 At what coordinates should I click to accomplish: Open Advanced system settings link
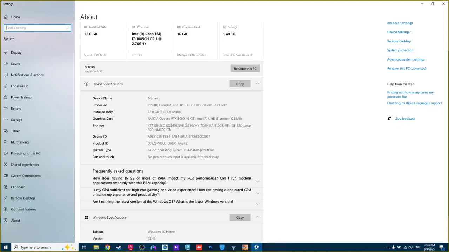click(406, 59)
